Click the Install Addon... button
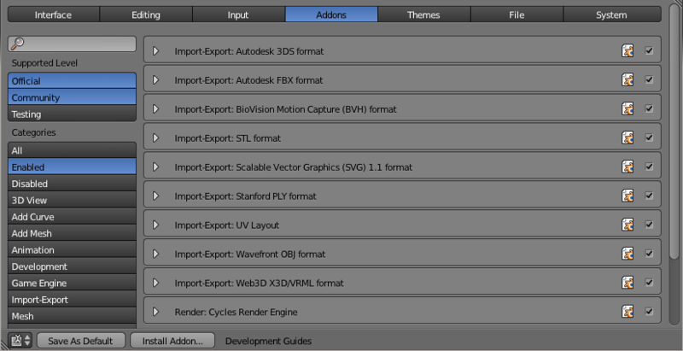683x351 pixels. tap(172, 341)
